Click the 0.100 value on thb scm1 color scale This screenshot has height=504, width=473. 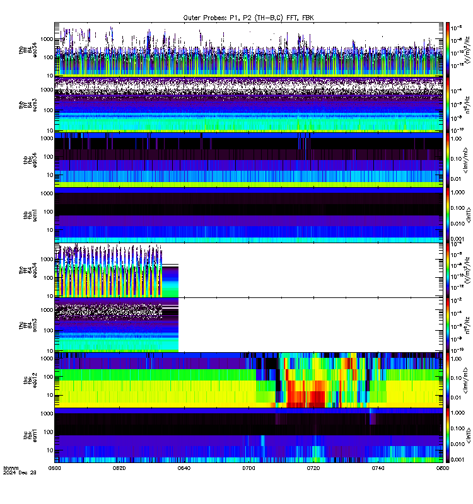[458, 209]
